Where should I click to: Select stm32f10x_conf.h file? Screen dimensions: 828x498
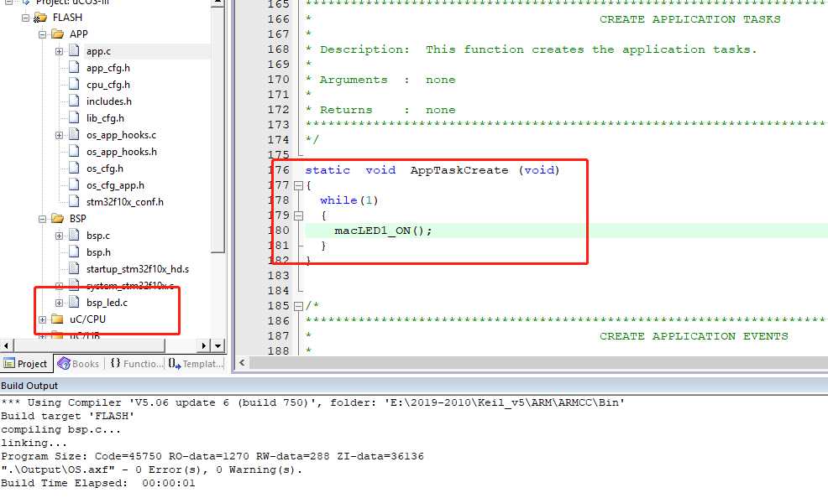click(125, 202)
